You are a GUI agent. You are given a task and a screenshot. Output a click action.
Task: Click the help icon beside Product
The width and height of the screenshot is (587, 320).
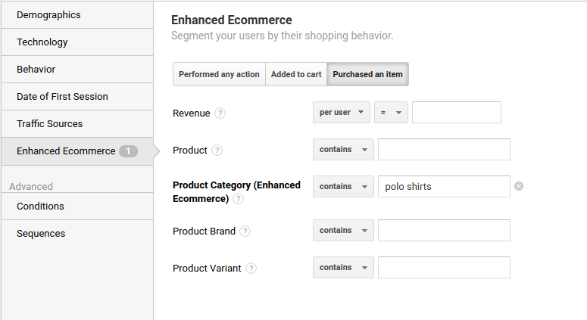[217, 151]
